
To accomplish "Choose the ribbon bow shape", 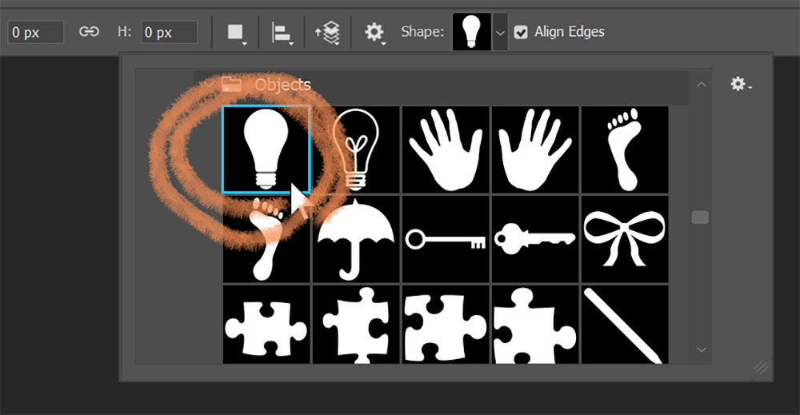I will 625,239.
